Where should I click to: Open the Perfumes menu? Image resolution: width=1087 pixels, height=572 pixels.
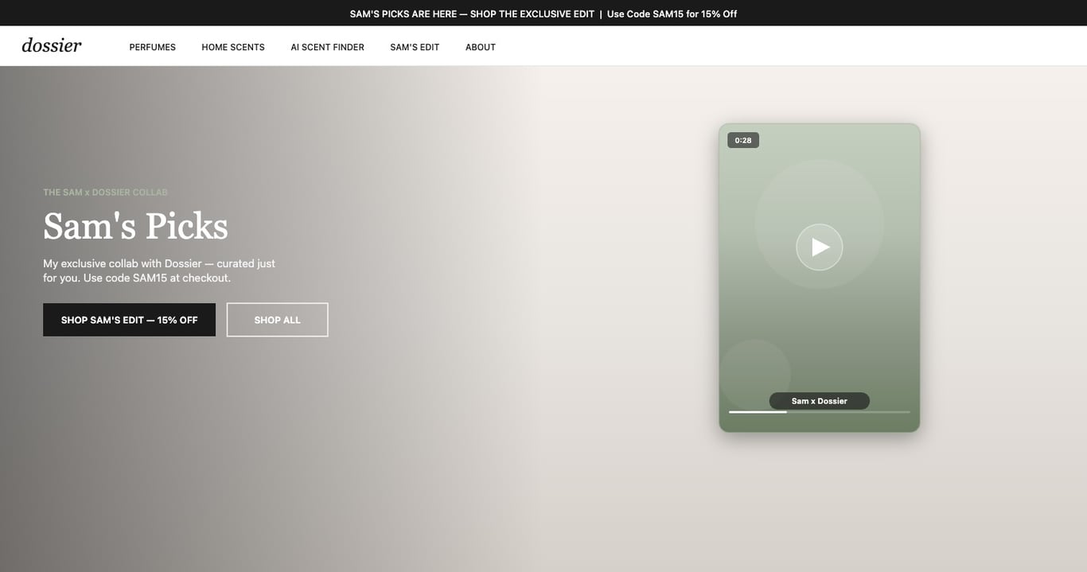point(153,47)
